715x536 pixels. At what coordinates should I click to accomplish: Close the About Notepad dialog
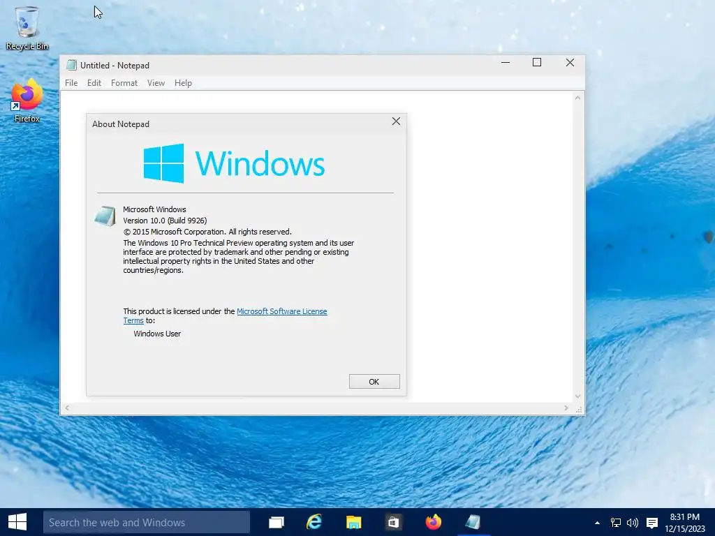click(x=397, y=121)
